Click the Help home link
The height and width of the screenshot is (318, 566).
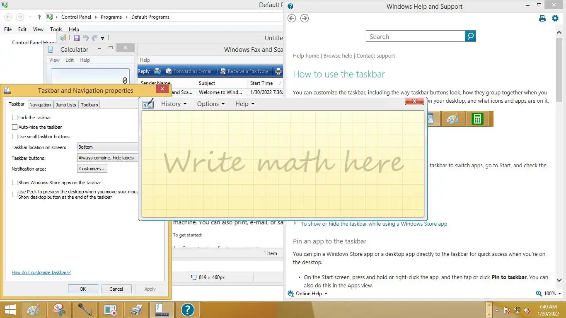306,55
